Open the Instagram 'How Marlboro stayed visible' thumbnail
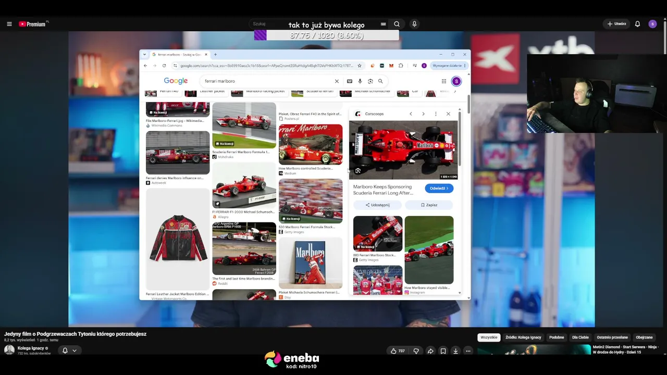 pos(429,250)
